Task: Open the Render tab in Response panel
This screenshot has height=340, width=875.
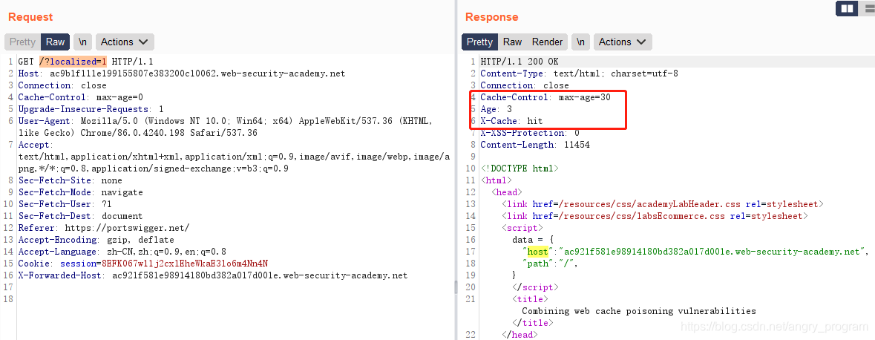Action: (x=548, y=42)
